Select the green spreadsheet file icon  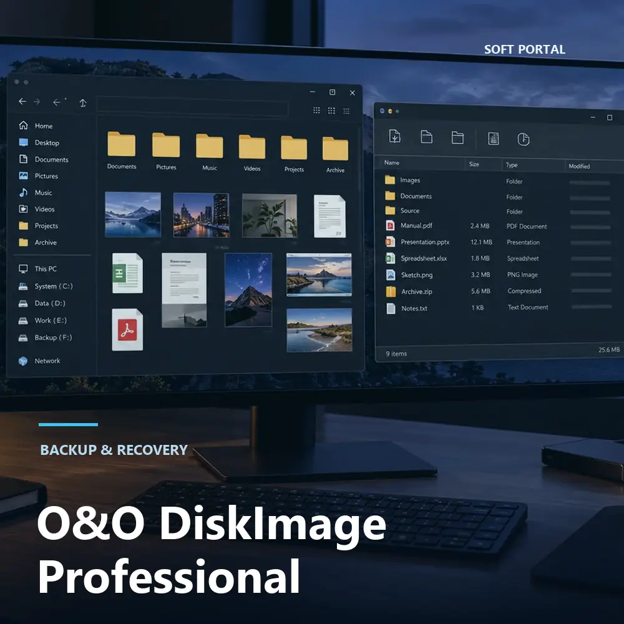[x=127, y=273]
